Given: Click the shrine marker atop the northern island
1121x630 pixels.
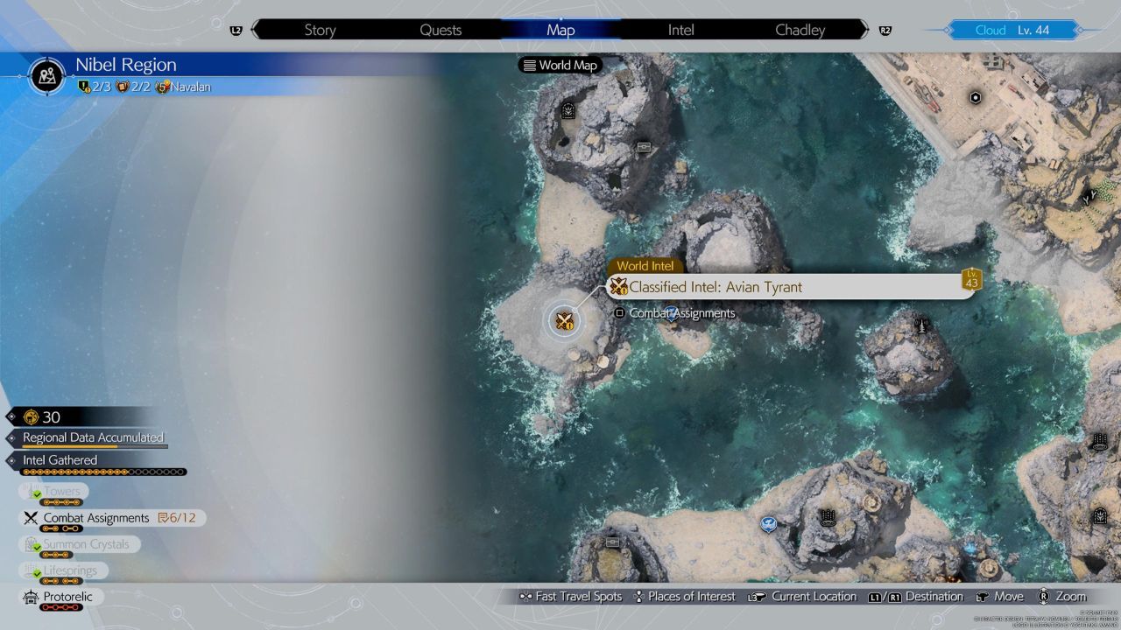Looking at the screenshot, I should tap(568, 110).
